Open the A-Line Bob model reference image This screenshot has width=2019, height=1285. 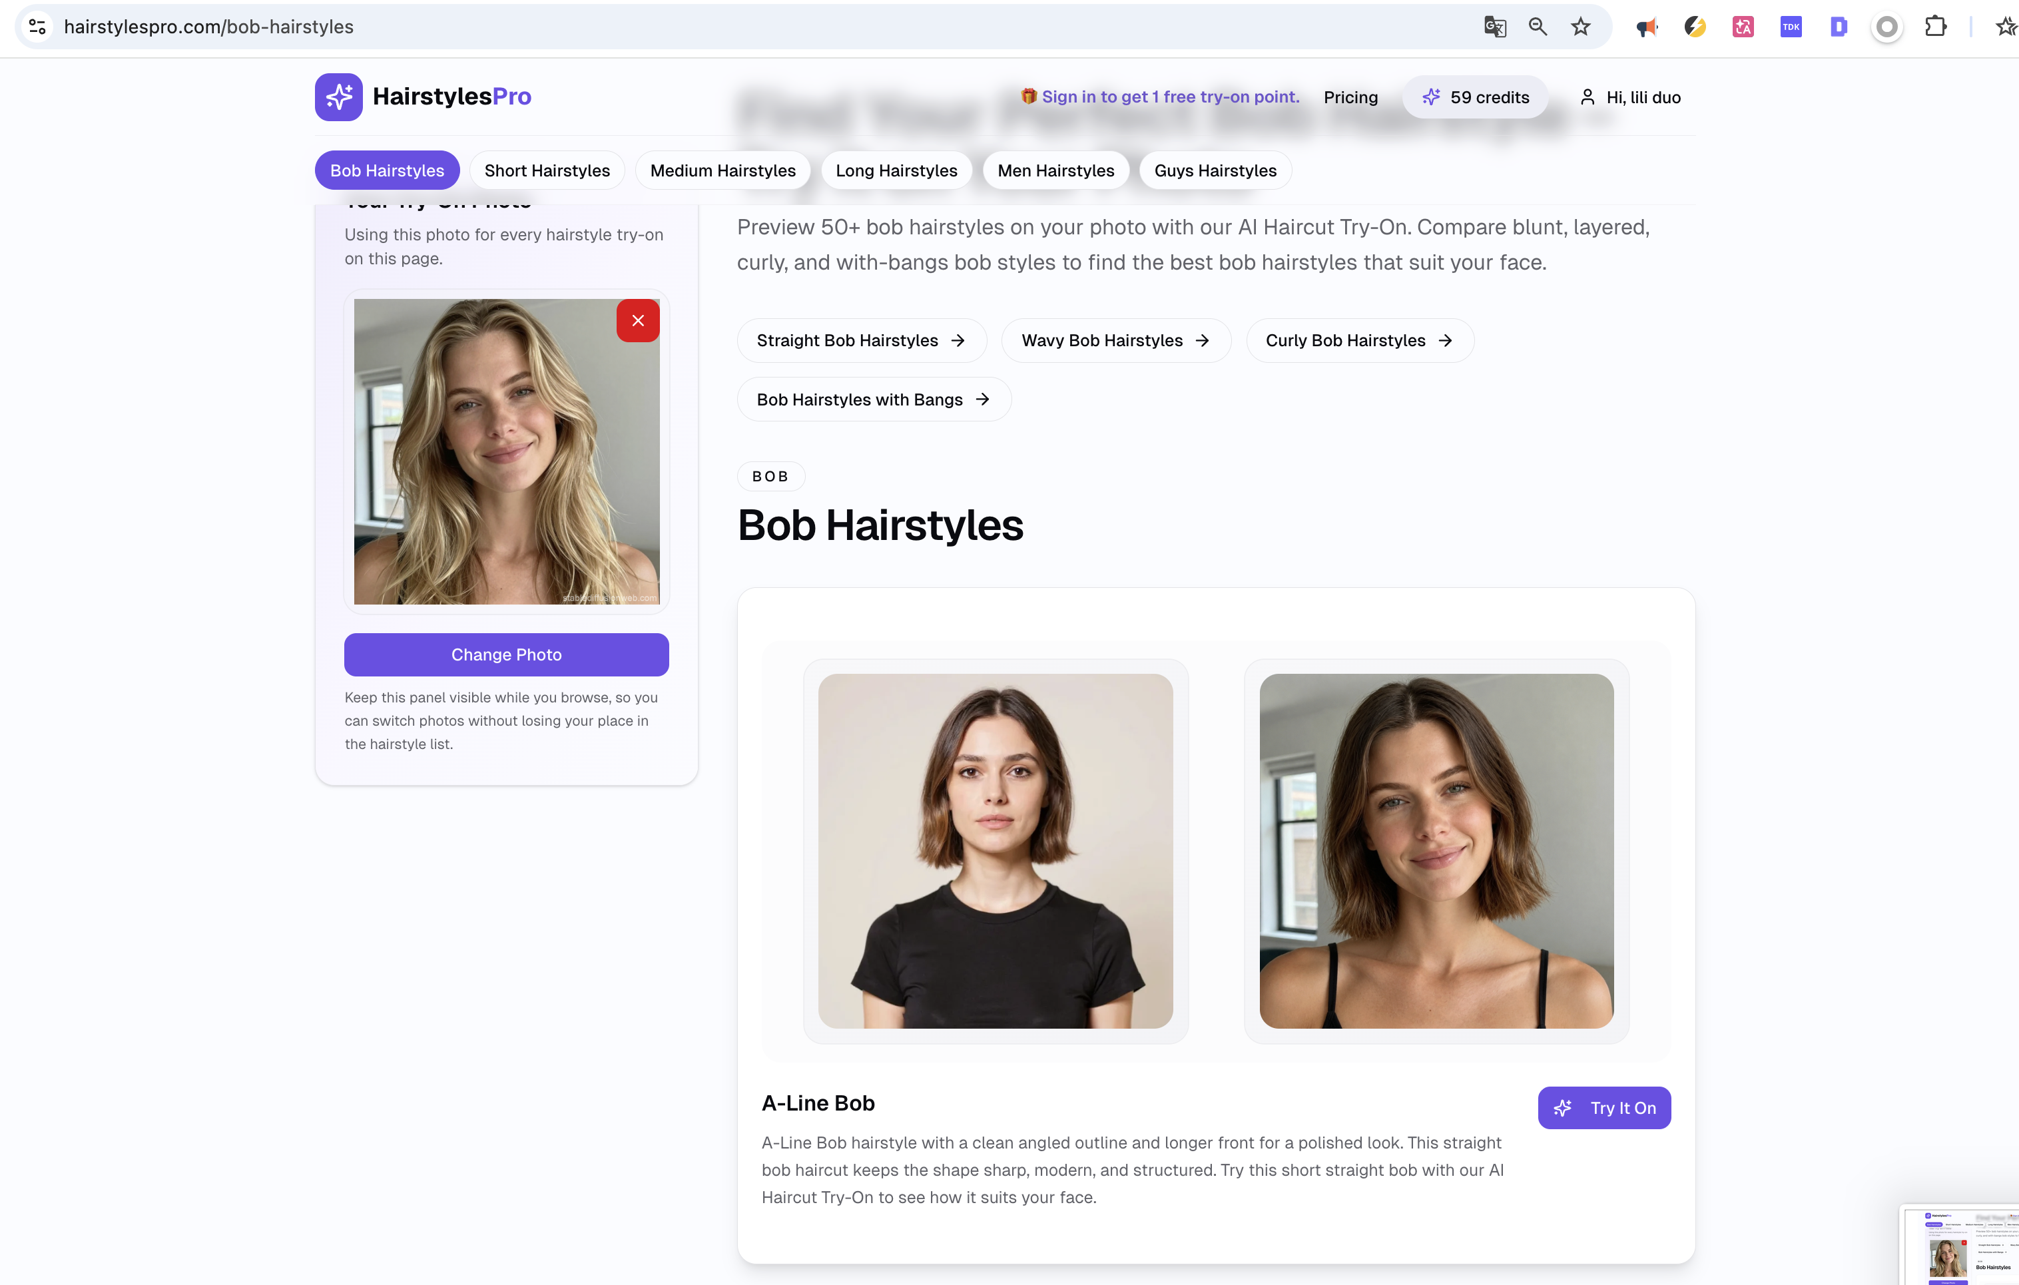tap(996, 851)
